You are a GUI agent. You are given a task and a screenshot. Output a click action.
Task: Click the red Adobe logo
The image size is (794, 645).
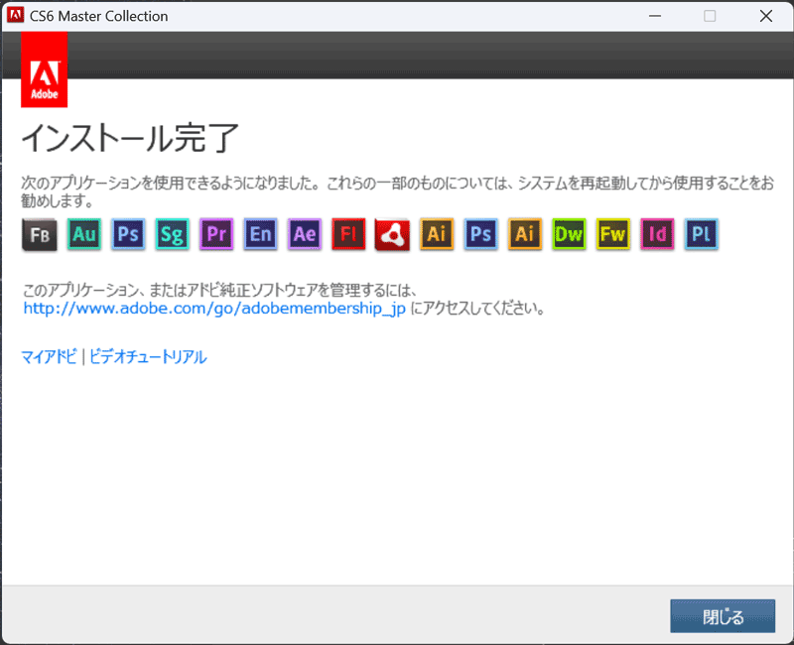coord(44,69)
